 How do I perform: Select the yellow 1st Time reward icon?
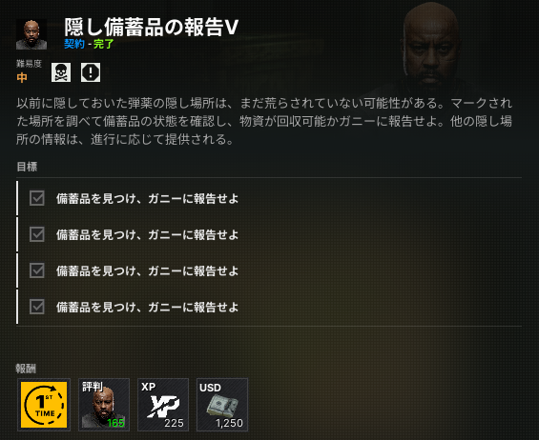point(44,405)
